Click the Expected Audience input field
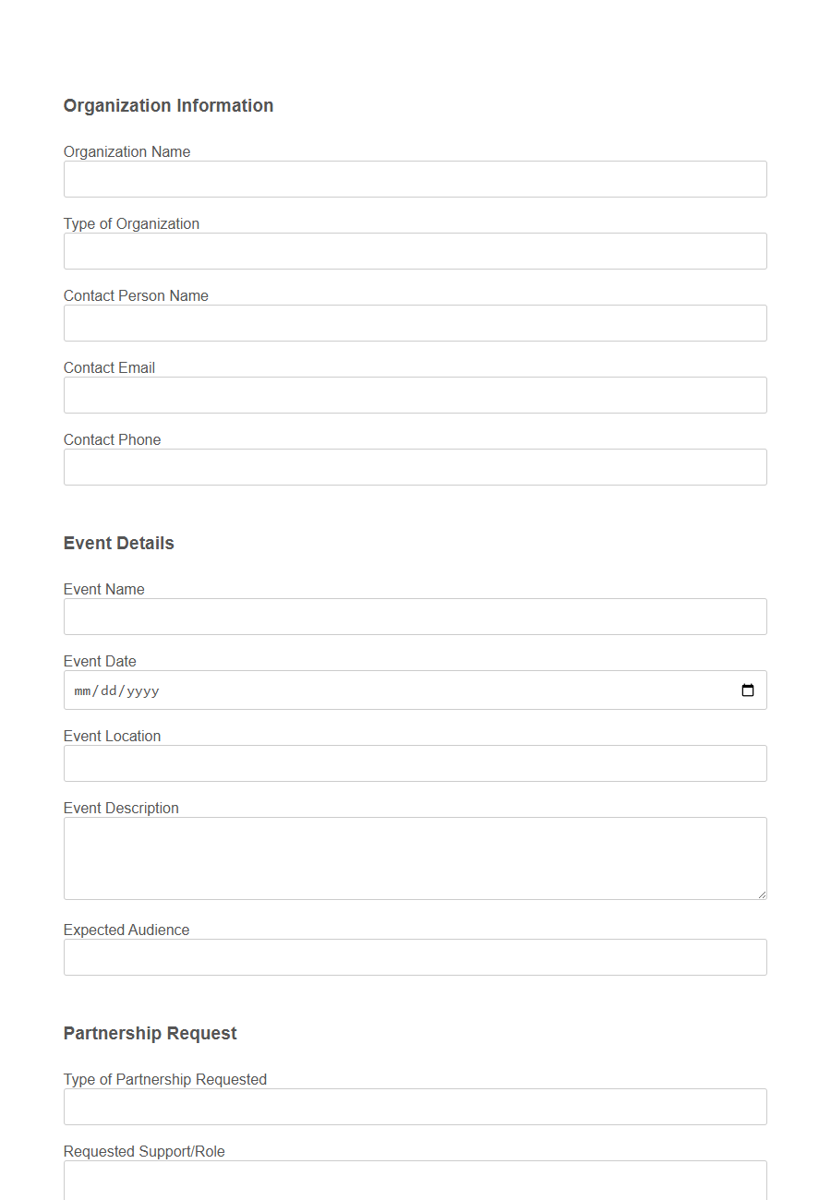This screenshot has height=1200, width=831. tap(415, 957)
